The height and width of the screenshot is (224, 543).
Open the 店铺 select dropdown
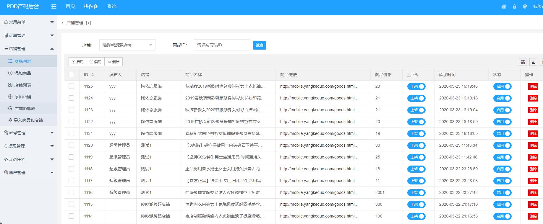pyautogui.click(x=127, y=45)
